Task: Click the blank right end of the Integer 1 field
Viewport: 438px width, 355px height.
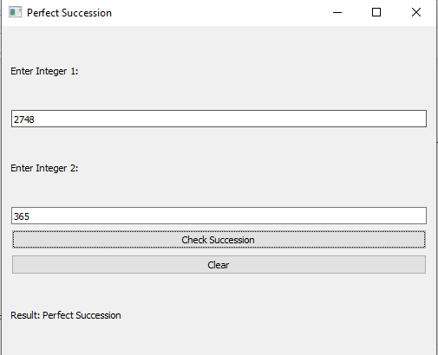Action: coord(405,119)
